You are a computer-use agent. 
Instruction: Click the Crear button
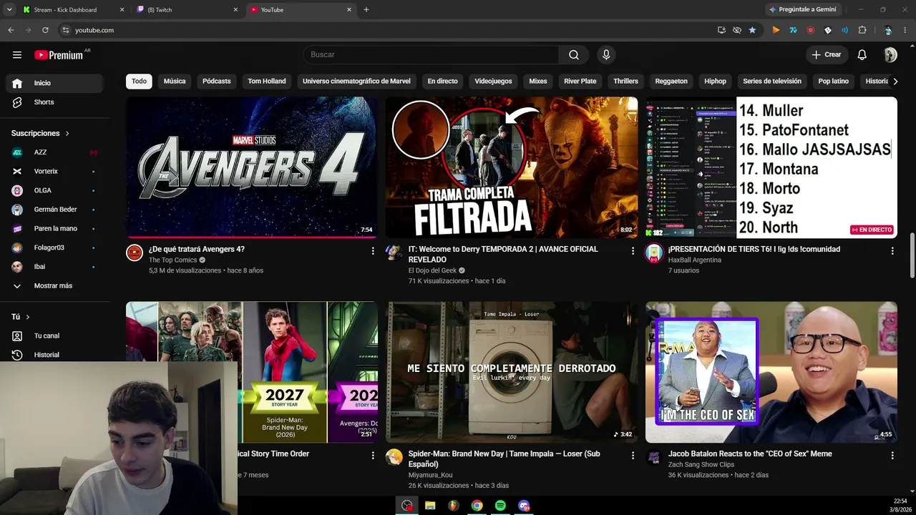[827, 55]
